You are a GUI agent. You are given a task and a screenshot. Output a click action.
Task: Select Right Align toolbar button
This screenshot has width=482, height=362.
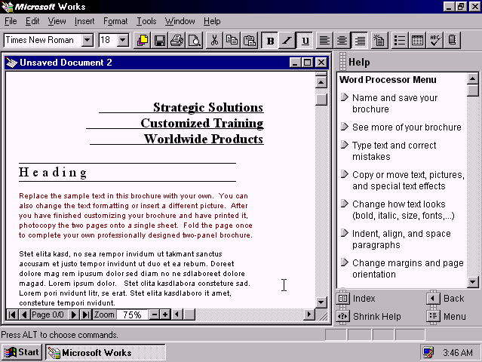(360, 40)
